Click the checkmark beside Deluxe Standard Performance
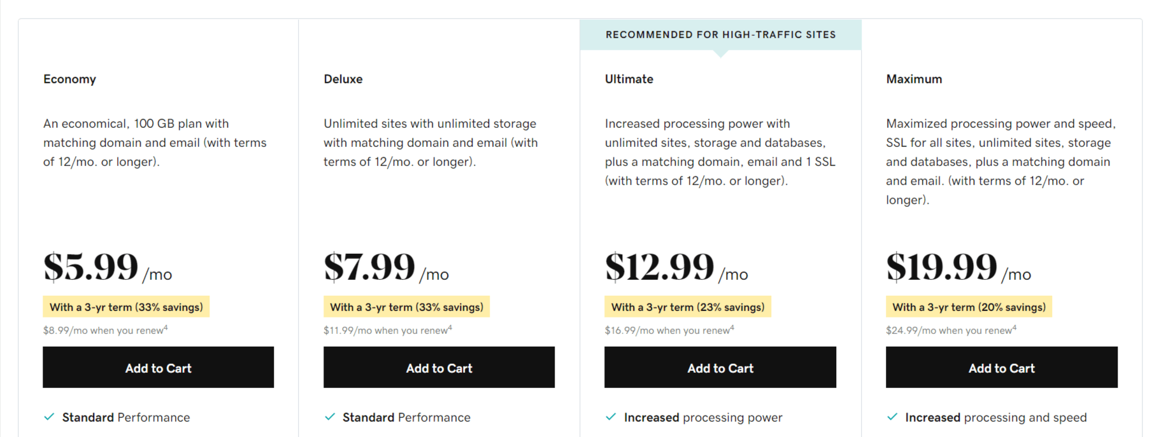1154x437 pixels. pos(330,417)
